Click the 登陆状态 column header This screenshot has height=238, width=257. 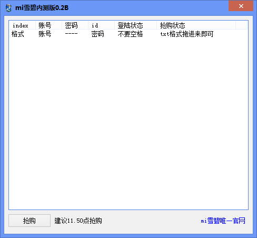coord(135,25)
